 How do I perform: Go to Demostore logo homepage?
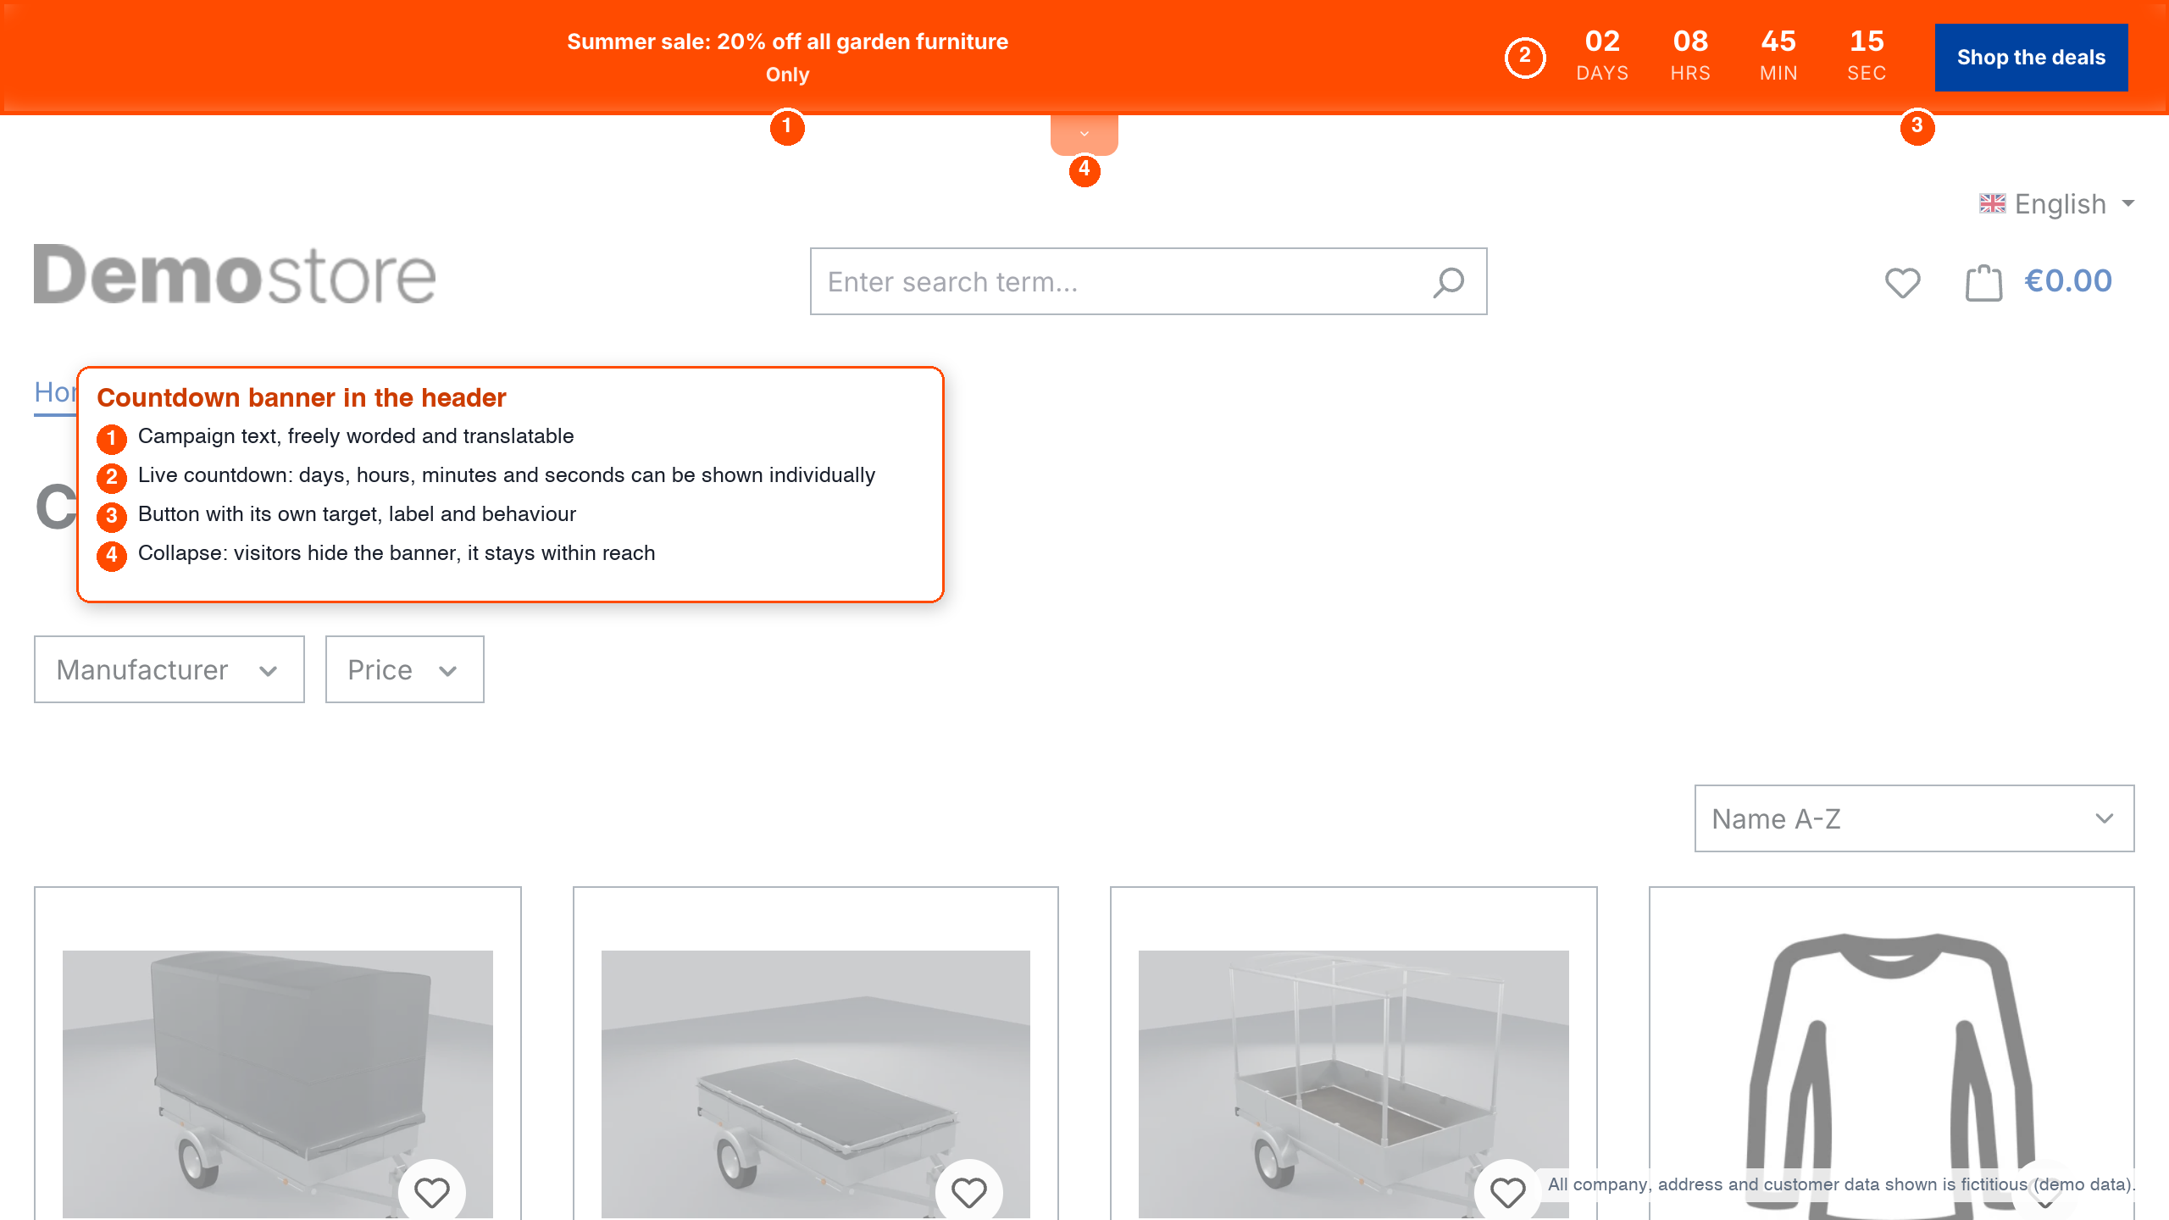(235, 275)
